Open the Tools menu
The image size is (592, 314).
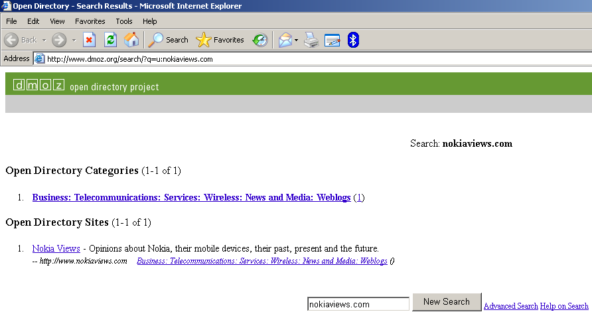pyautogui.click(x=124, y=21)
